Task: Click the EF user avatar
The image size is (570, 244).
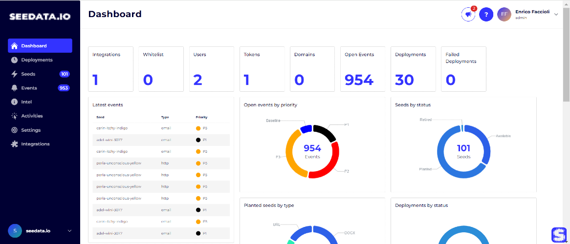Action: (504, 15)
